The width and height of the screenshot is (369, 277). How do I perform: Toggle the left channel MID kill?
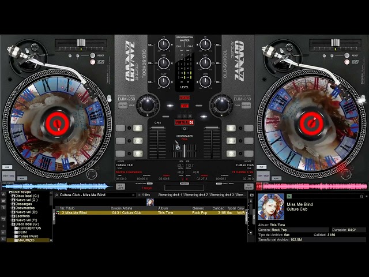(150, 63)
